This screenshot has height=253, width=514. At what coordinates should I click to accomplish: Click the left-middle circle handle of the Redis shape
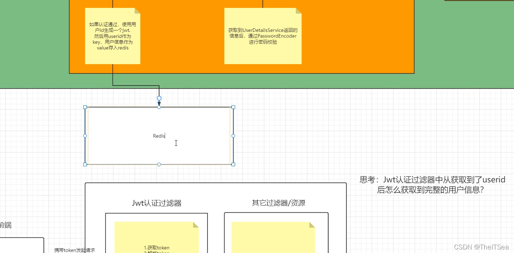[85, 136]
